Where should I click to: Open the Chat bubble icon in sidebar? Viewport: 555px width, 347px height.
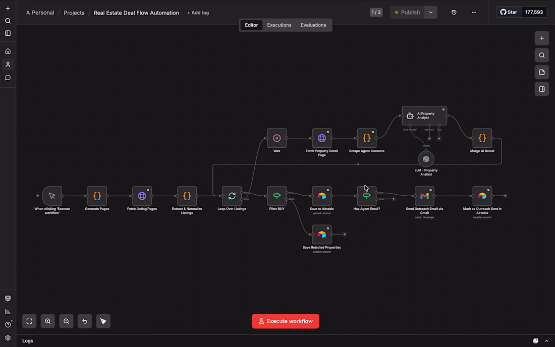pos(8,78)
